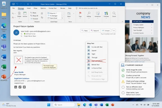Show hidden system tray icons chevron
Viewport: 162px width, 108px height.
(x=133, y=105)
